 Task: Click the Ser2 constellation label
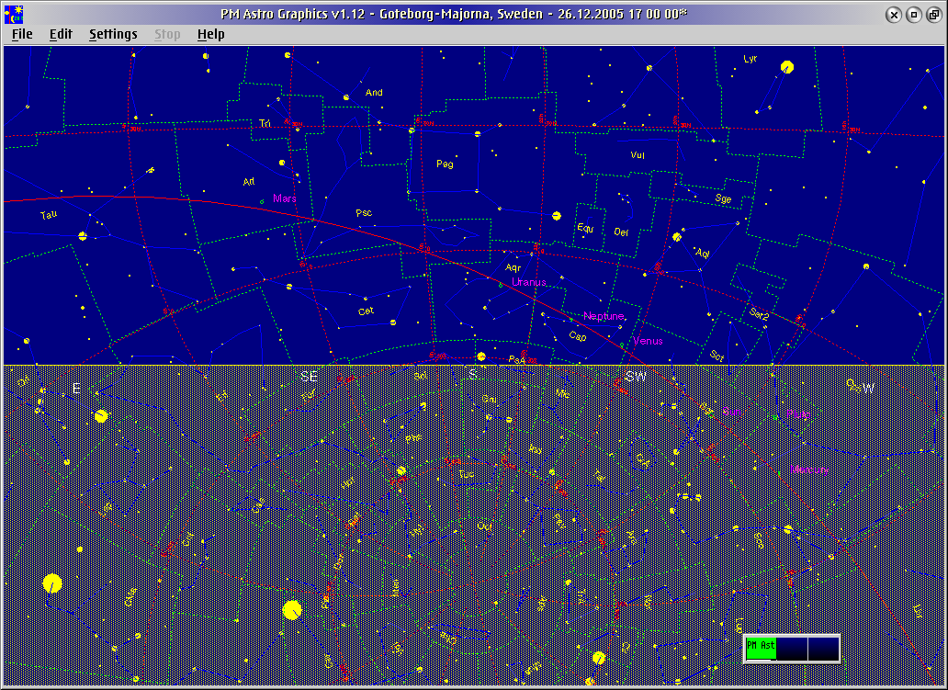click(759, 314)
